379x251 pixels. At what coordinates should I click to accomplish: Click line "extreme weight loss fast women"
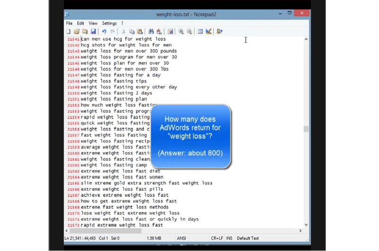click(x=122, y=177)
